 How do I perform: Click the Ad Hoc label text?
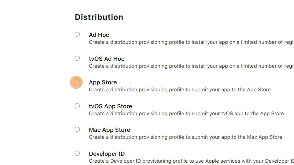point(99,35)
